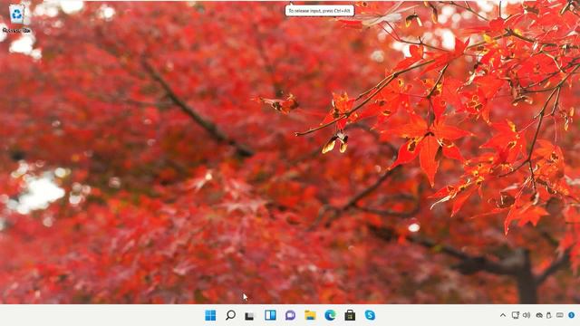
Task: Open Skype from the taskbar
Action: [370, 315]
